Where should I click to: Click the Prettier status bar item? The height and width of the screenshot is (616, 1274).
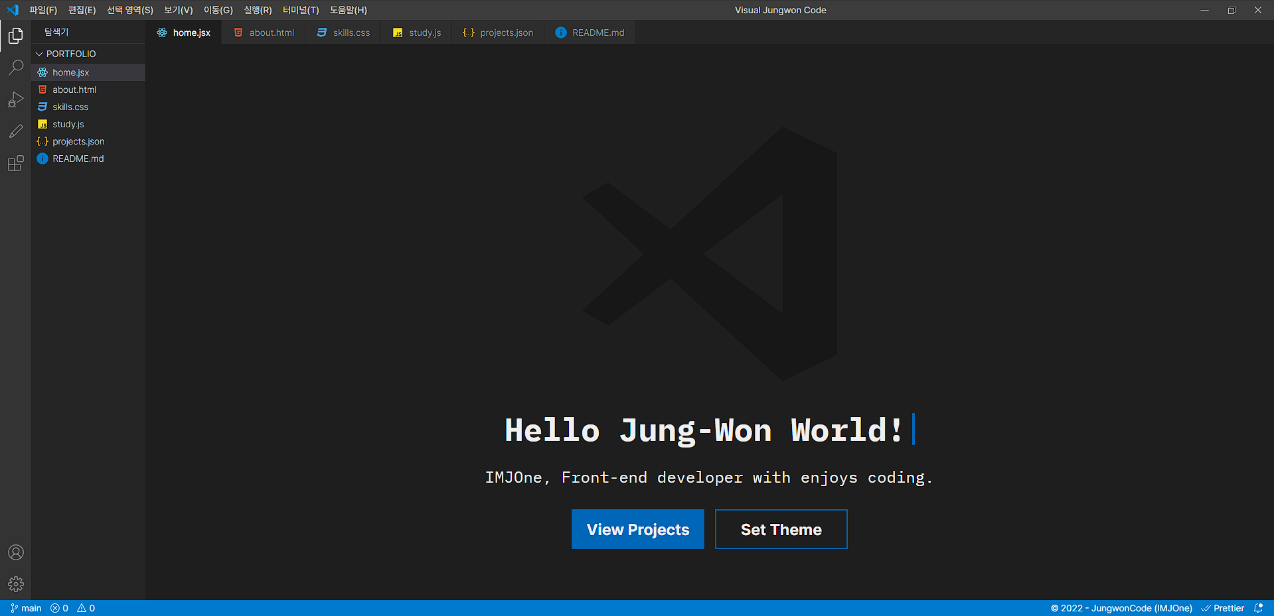[x=1224, y=608]
